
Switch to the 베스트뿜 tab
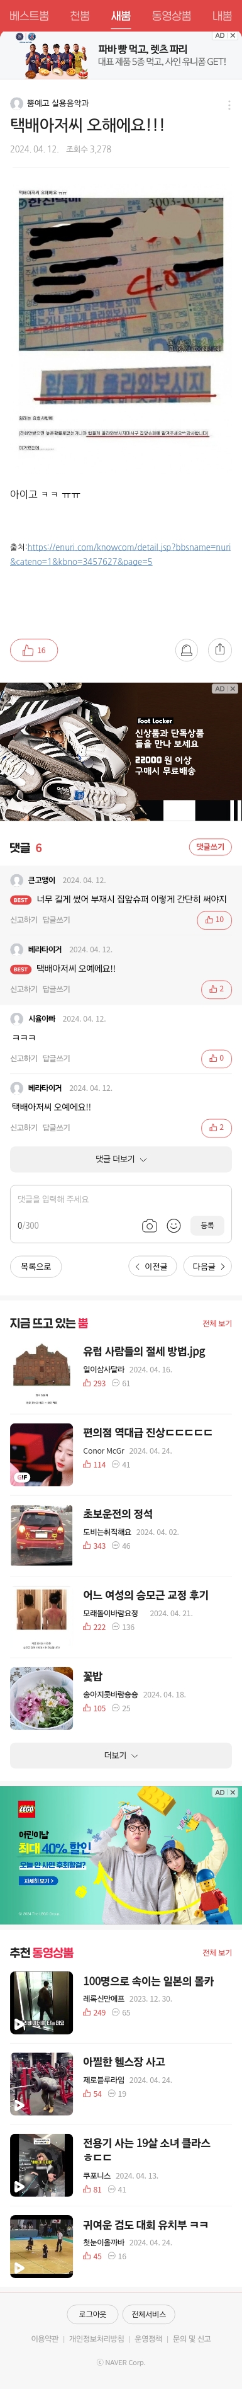point(29,16)
